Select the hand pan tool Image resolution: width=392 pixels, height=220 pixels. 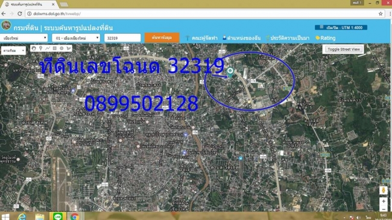coord(34,48)
